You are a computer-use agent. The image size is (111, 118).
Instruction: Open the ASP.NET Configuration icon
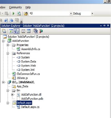pyautogui.click(x=41, y=31)
